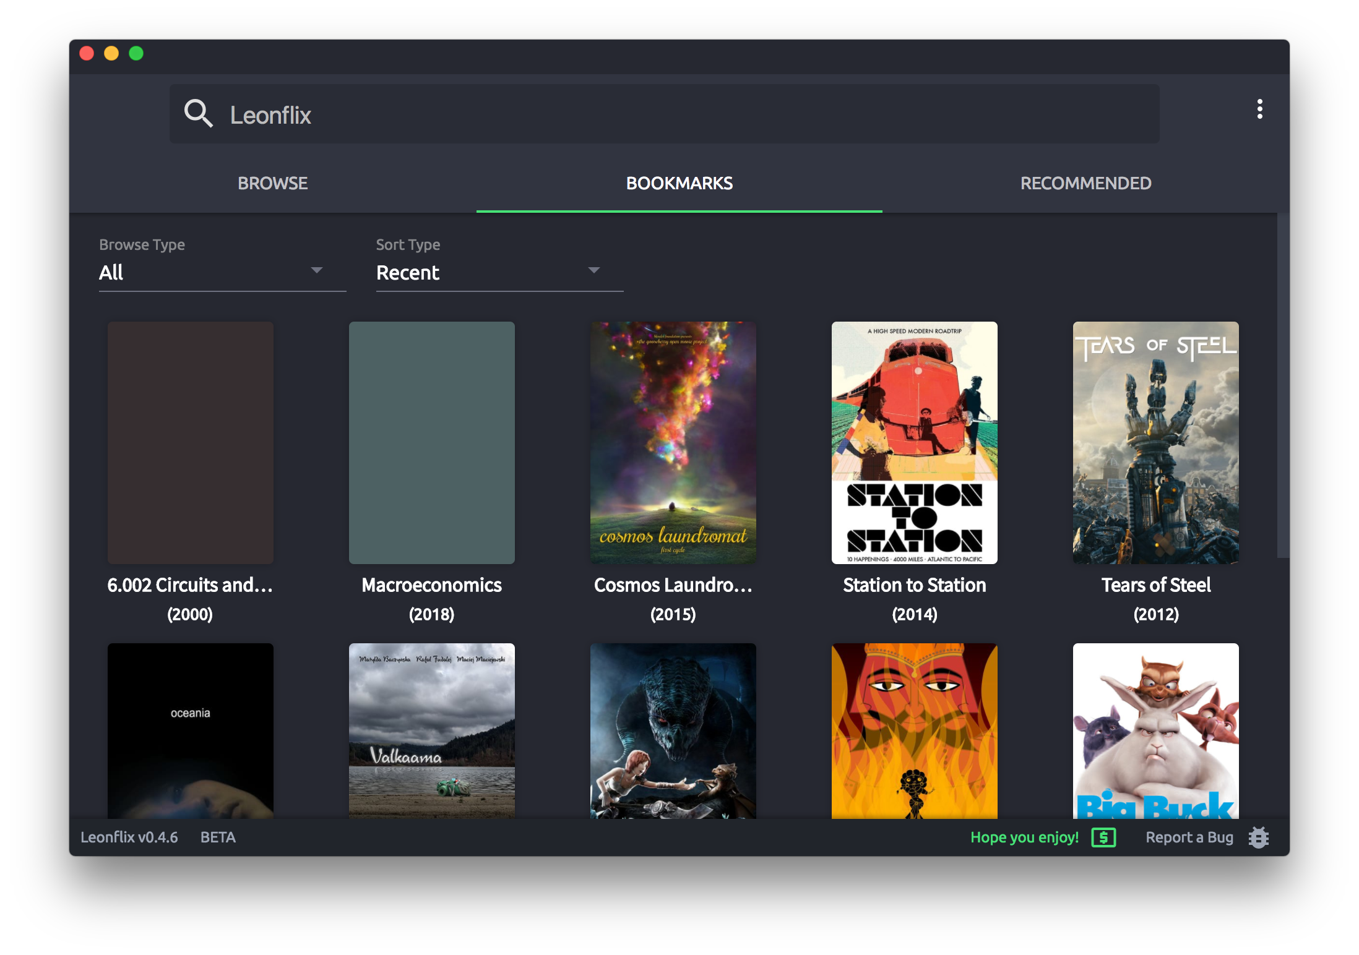1359x955 pixels.
Task: Minimize the window with the yellow button
Action: tap(111, 53)
